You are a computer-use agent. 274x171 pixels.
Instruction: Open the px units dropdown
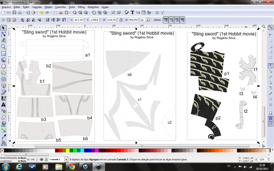[148, 20]
